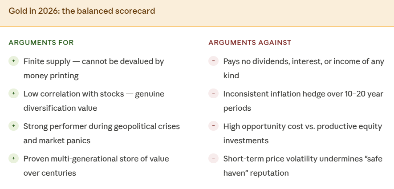Click the 'genuine diversification value' item text
394x189 pixels.
(94, 101)
